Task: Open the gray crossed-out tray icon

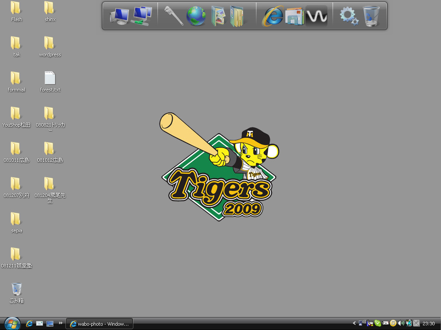Action: [416, 324]
